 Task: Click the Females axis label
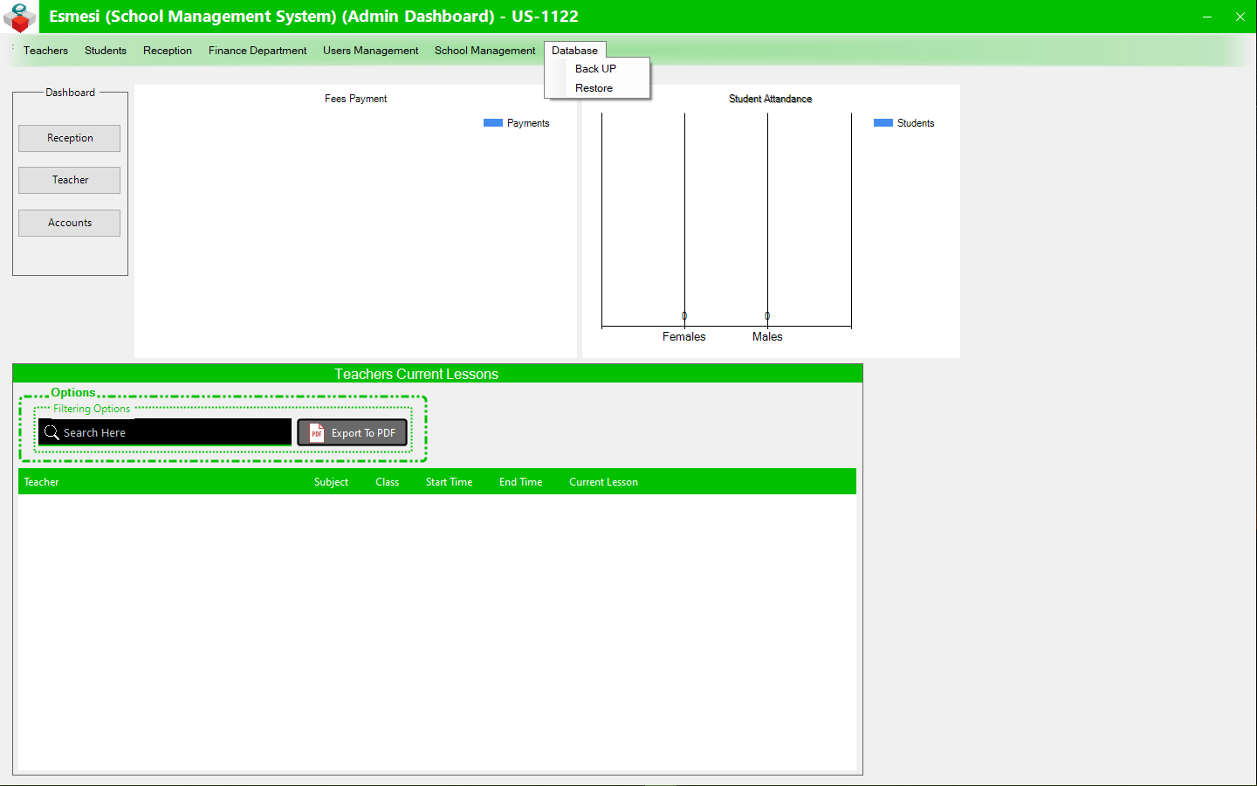(x=684, y=337)
